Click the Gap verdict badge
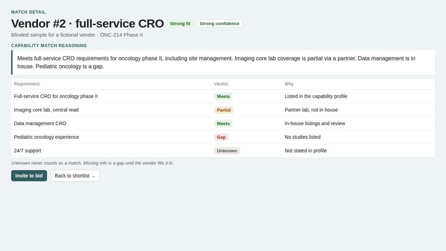Image resolution: width=446 pixels, height=251 pixels. coord(221,137)
